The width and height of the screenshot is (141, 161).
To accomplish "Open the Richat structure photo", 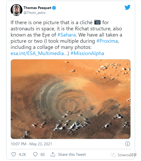I will 71,99.
